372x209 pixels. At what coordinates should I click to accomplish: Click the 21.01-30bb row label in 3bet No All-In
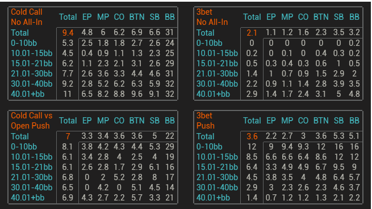pos(217,74)
